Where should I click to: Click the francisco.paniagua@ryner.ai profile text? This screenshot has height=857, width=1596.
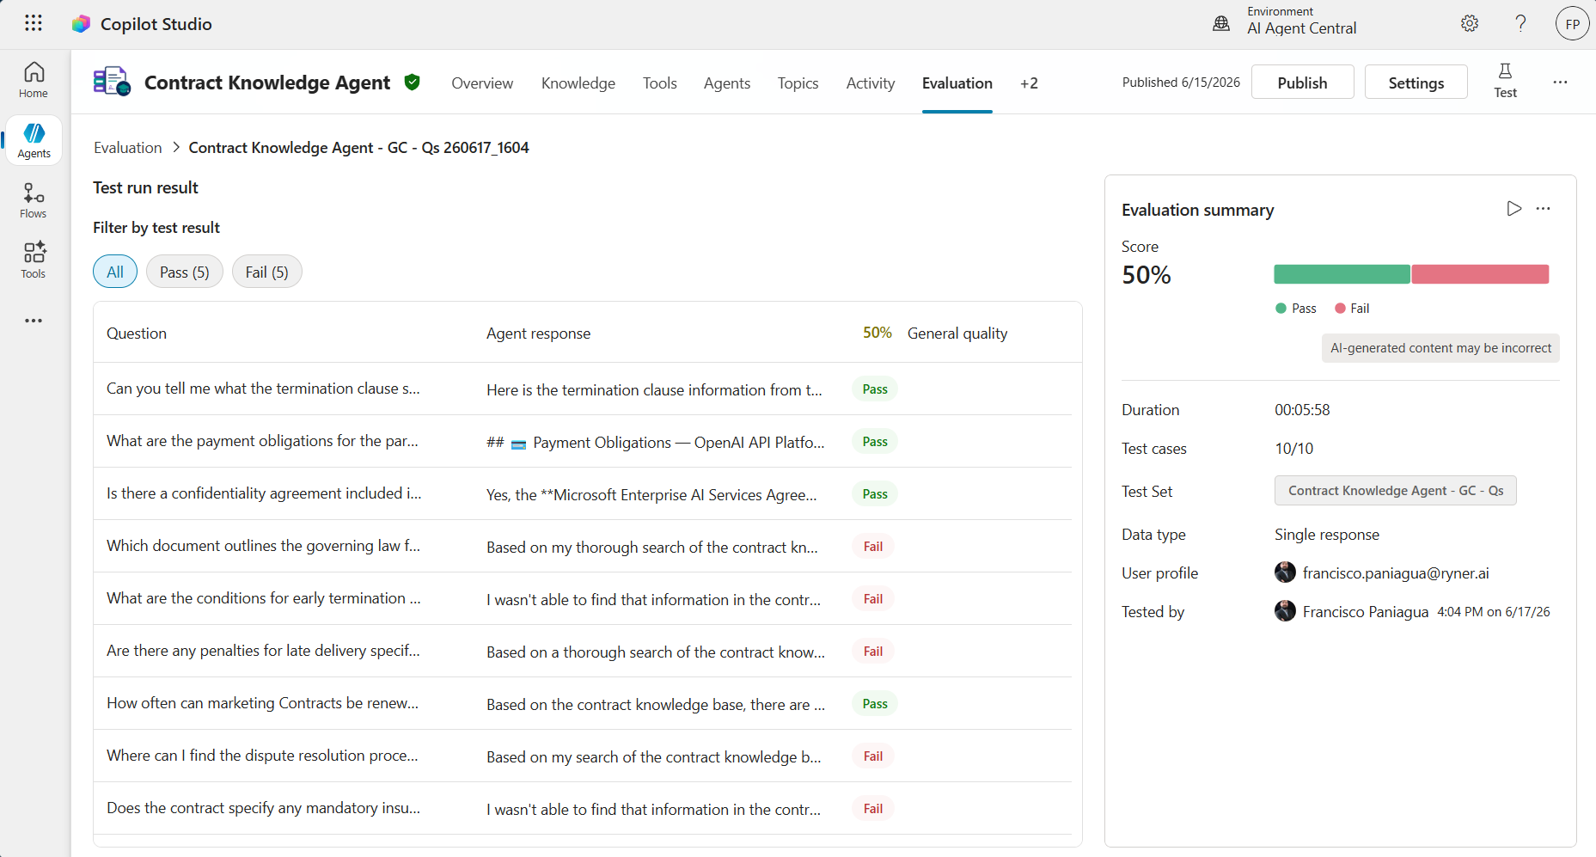[1396, 573]
